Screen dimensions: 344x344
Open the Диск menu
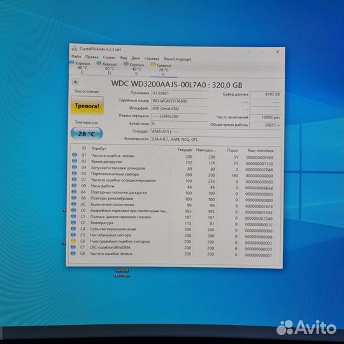click(x=135, y=58)
